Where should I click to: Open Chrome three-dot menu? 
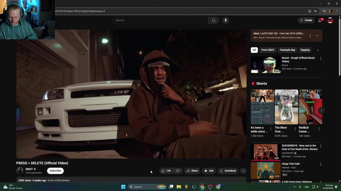click(337, 11)
